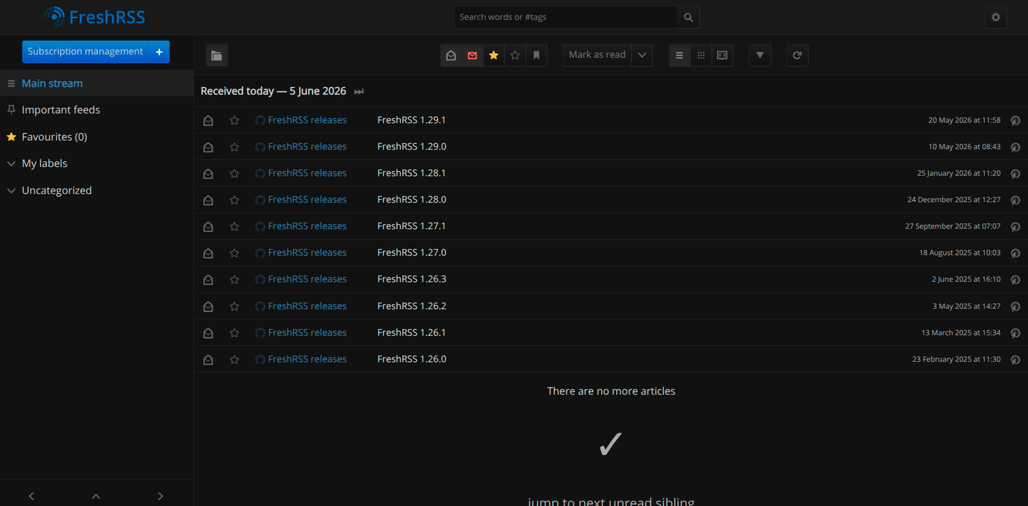Focus the Search words or #tags field

coord(566,17)
